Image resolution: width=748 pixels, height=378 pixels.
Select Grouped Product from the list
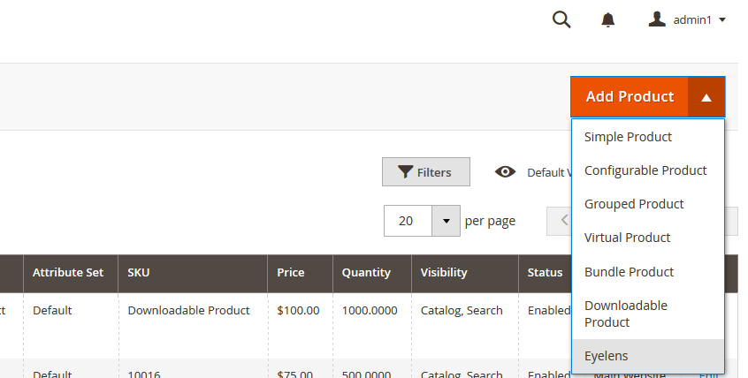(634, 204)
